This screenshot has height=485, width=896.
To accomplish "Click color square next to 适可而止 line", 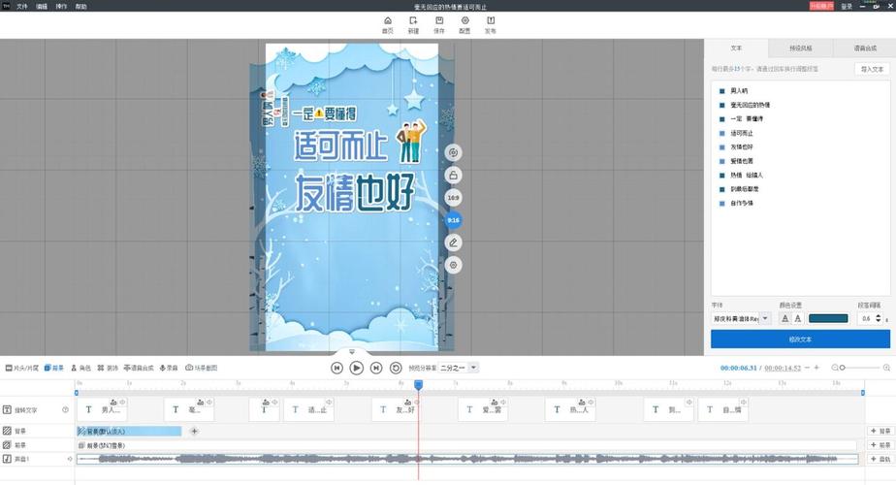I will coord(721,133).
